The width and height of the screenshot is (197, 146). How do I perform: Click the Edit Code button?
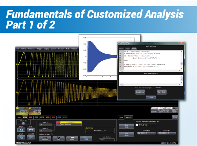[126, 126]
